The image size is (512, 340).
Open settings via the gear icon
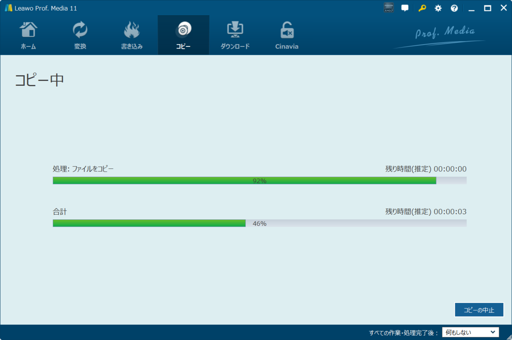[438, 8]
